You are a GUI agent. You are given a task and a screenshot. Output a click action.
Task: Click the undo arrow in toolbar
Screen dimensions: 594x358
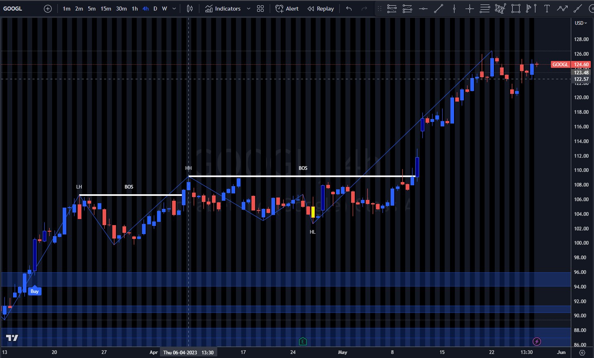(x=349, y=9)
